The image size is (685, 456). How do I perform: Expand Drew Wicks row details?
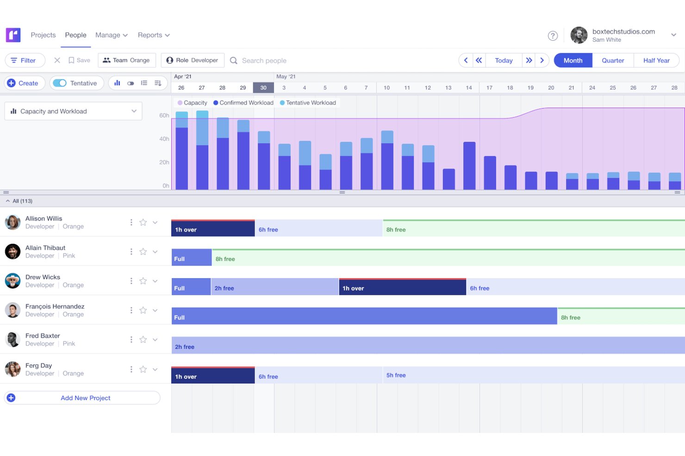tap(155, 281)
